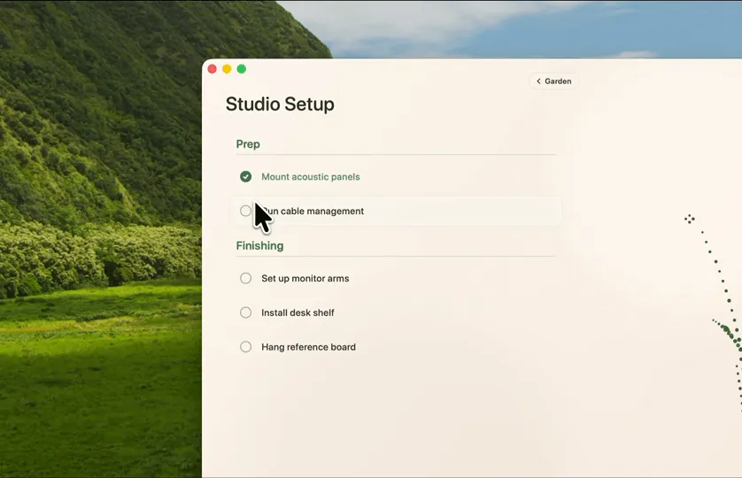
Task: Mark Install desk shelf as done
Action: pos(245,312)
